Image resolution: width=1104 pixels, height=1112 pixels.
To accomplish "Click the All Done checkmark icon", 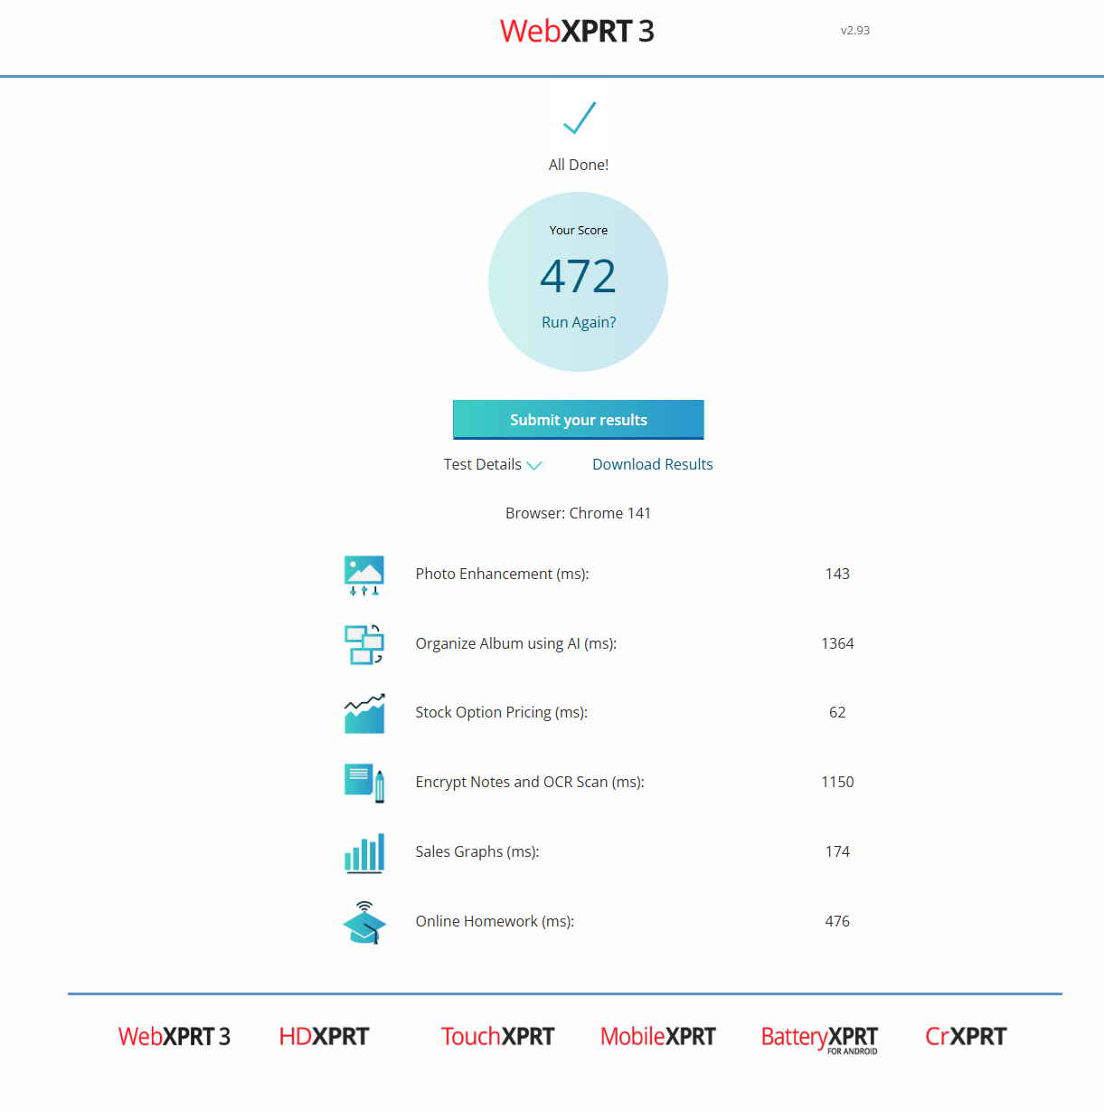I will coord(579,118).
